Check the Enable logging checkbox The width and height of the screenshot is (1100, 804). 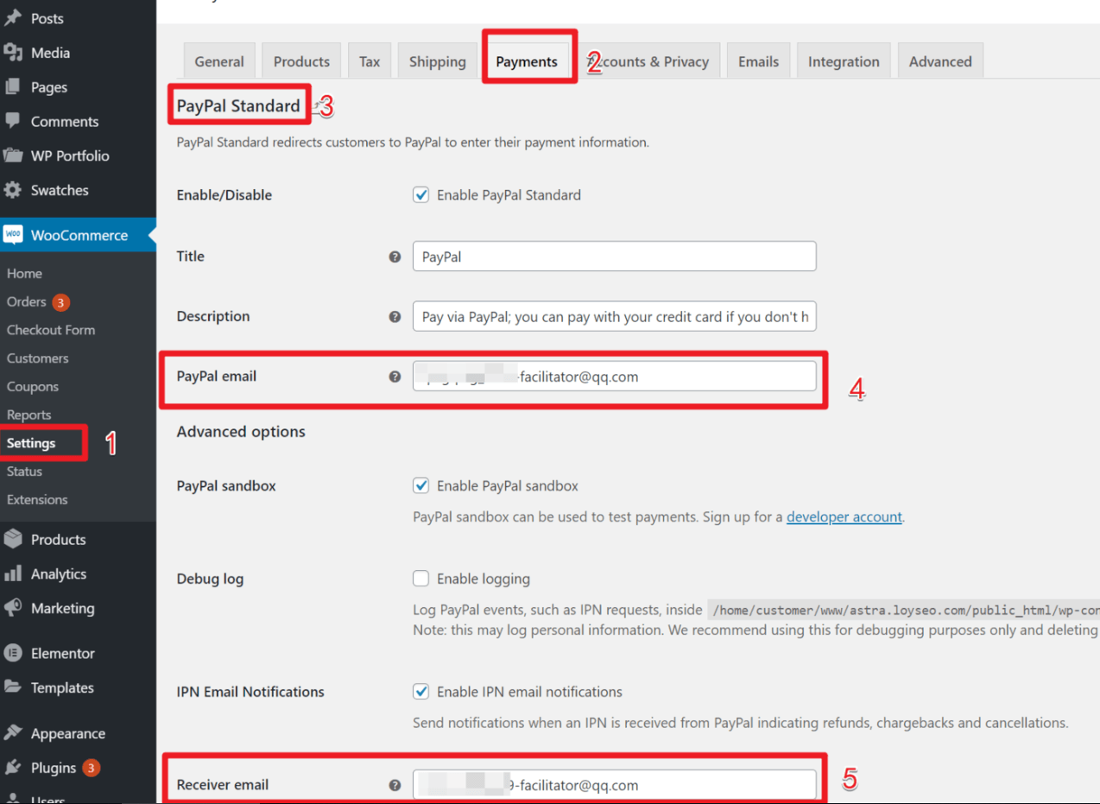click(x=421, y=579)
